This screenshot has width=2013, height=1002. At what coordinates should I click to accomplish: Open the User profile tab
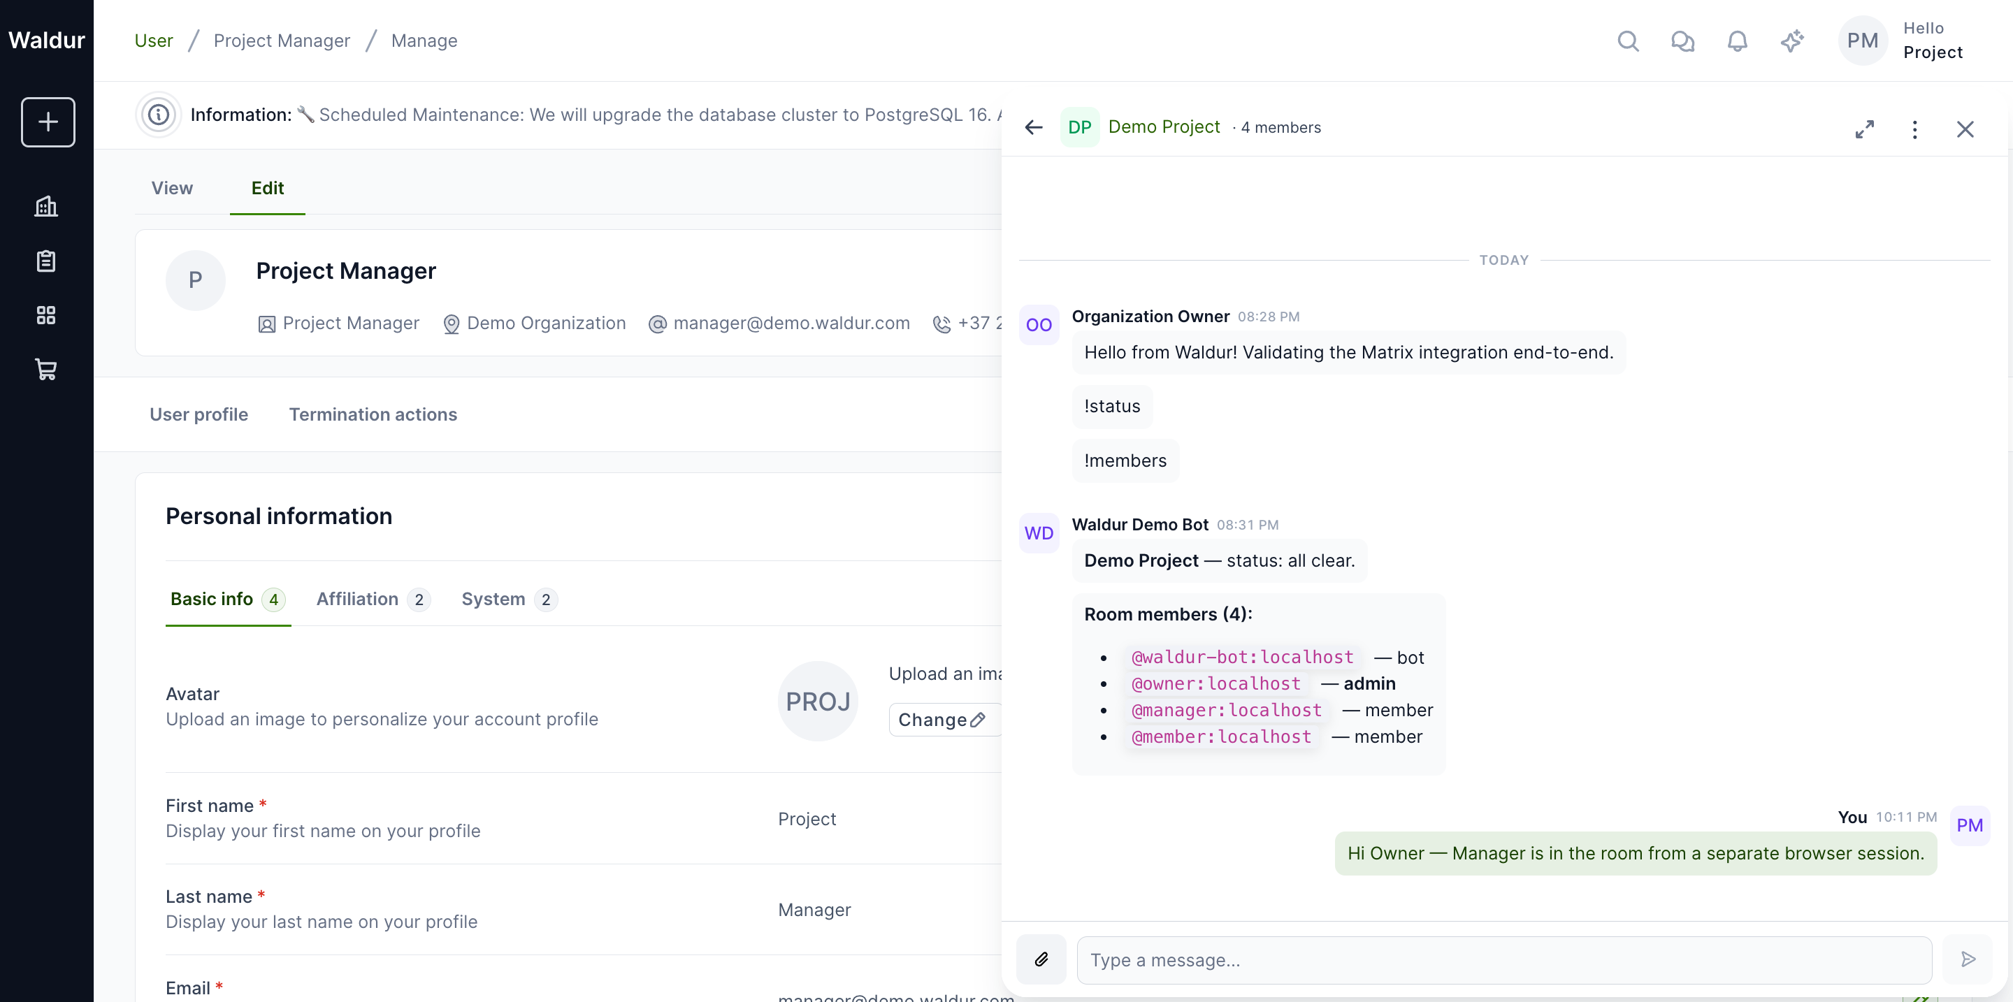pyautogui.click(x=199, y=414)
